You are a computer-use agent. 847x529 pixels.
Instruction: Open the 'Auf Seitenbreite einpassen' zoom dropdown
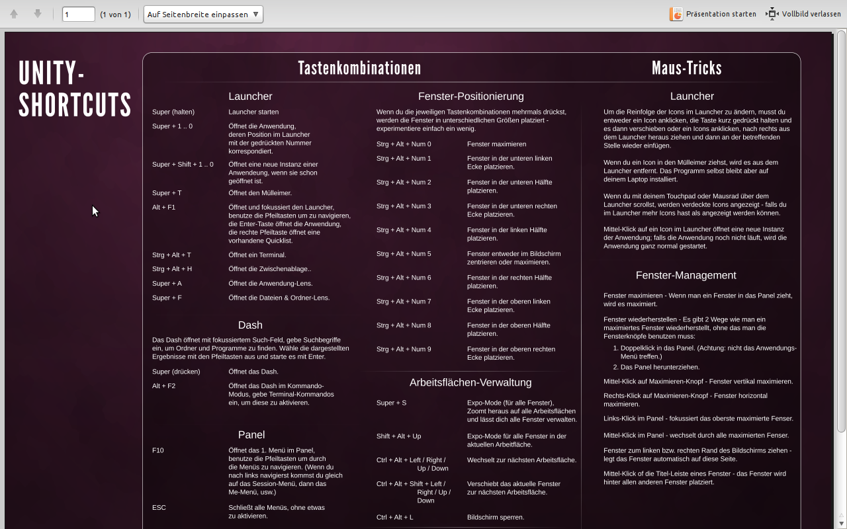point(203,14)
